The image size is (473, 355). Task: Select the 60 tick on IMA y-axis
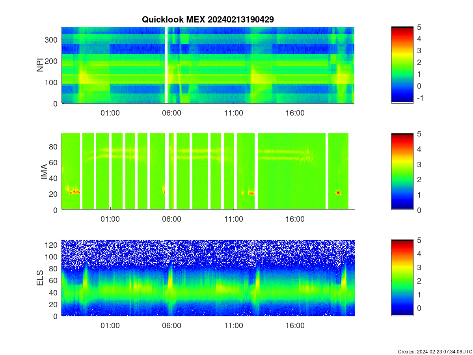pos(53,162)
